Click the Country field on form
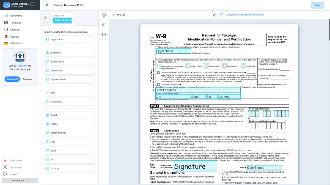The height and width of the screenshot is (185, 330). click(x=229, y=97)
